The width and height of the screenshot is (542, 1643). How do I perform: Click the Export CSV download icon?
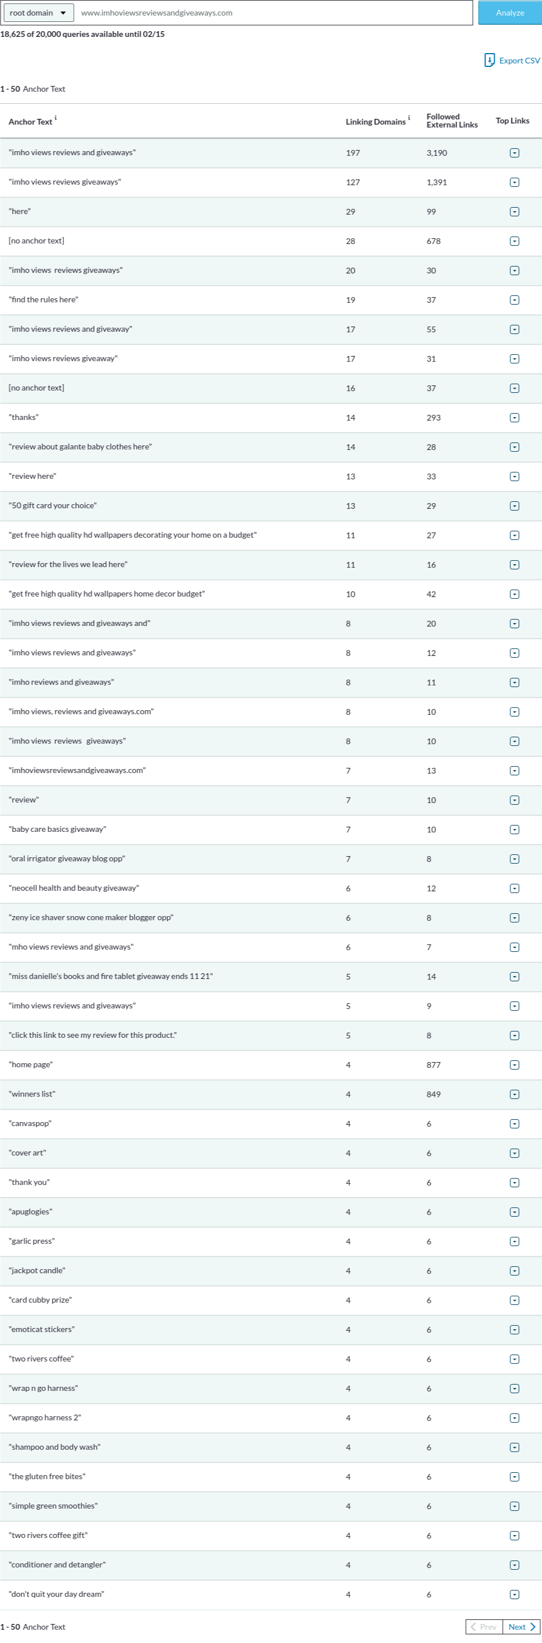click(x=489, y=61)
